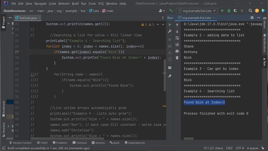Run with Coverage icon in main toolbar
Viewport: 268px width, 151px height.
235,11
